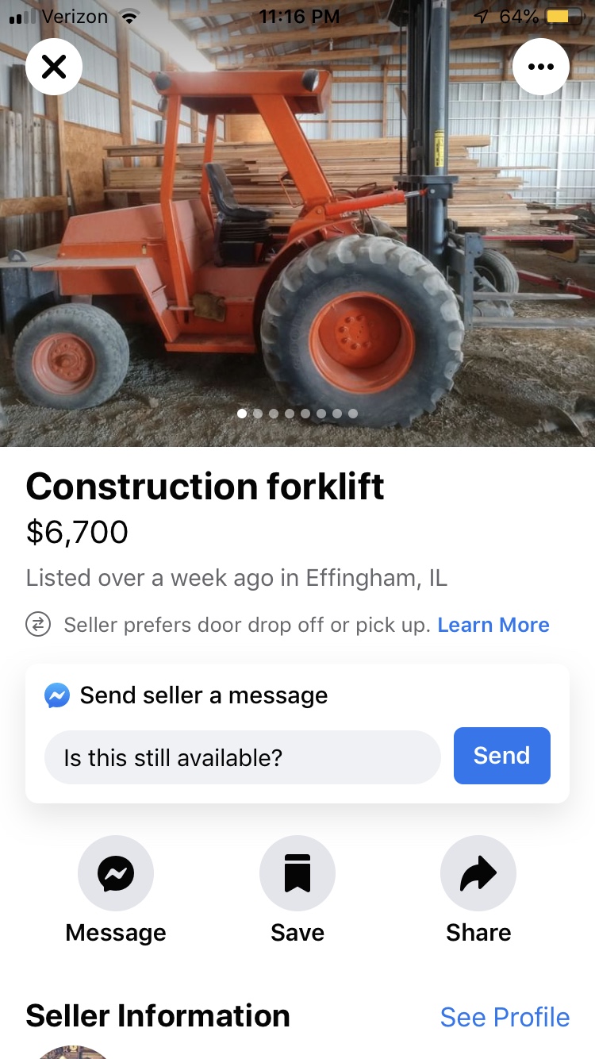Screen dimensions: 595x1059
Task: Tap the Construction forklift title
Action: (x=205, y=487)
